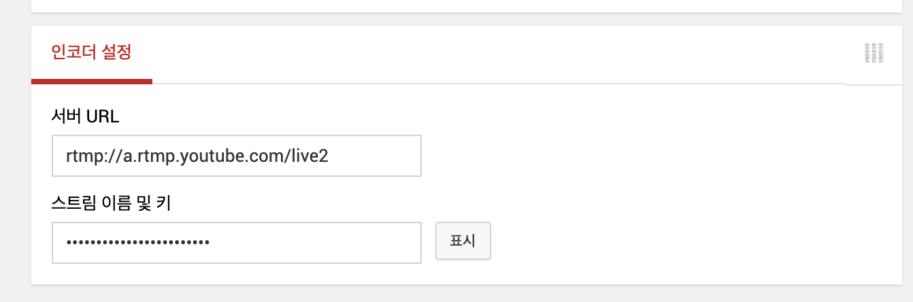
Task: Click the red underline beneath 인코더 설정
Action: point(92,82)
